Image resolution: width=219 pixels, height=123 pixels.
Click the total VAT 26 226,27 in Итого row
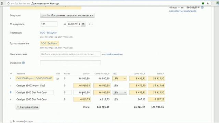140,107
